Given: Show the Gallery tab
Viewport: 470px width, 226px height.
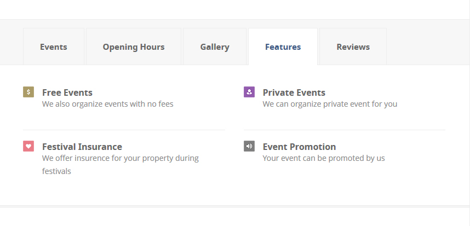Looking at the screenshot, I should [x=215, y=47].
